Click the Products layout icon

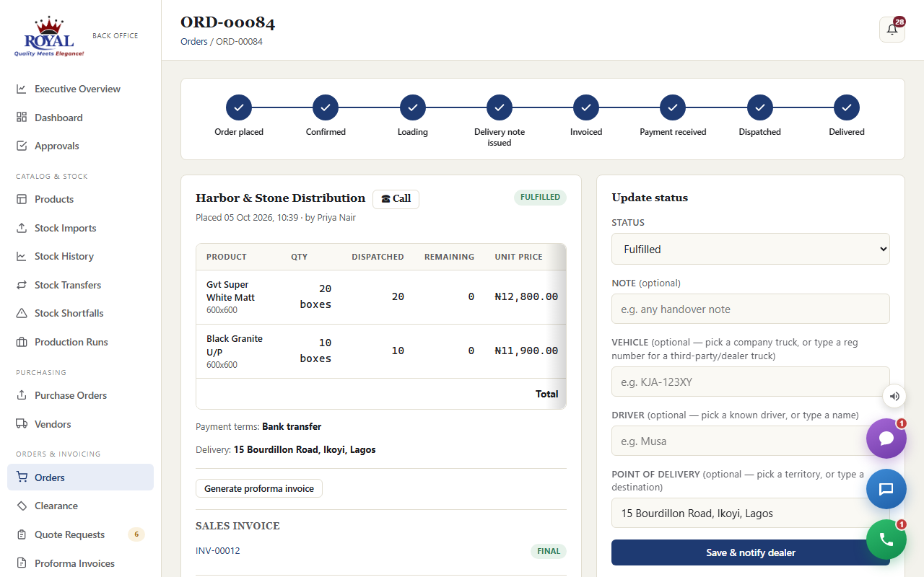coord(22,199)
